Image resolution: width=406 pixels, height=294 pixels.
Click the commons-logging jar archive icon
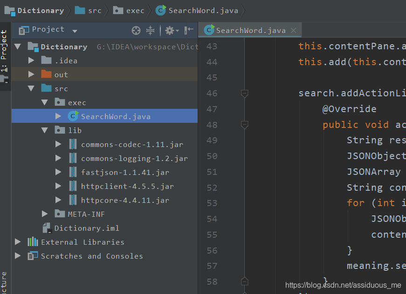pos(73,158)
